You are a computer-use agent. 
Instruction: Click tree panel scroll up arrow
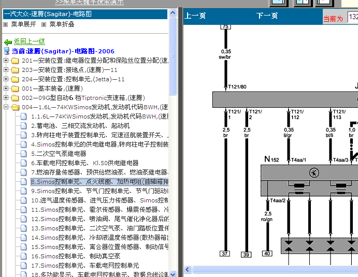point(173,13)
